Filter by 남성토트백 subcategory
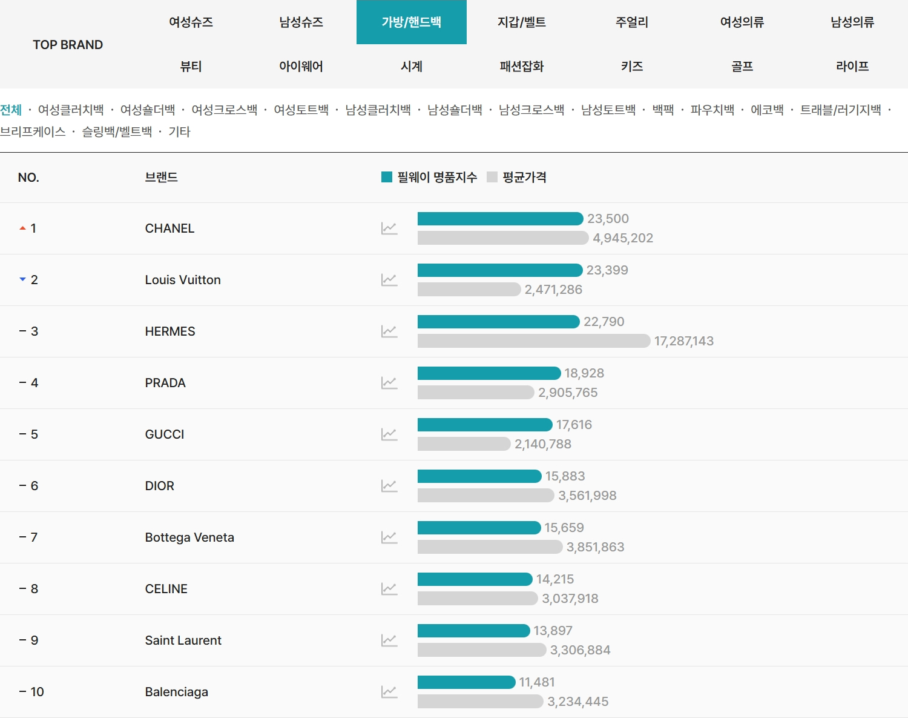Viewport: 908px width, 718px height. (609, 110)
